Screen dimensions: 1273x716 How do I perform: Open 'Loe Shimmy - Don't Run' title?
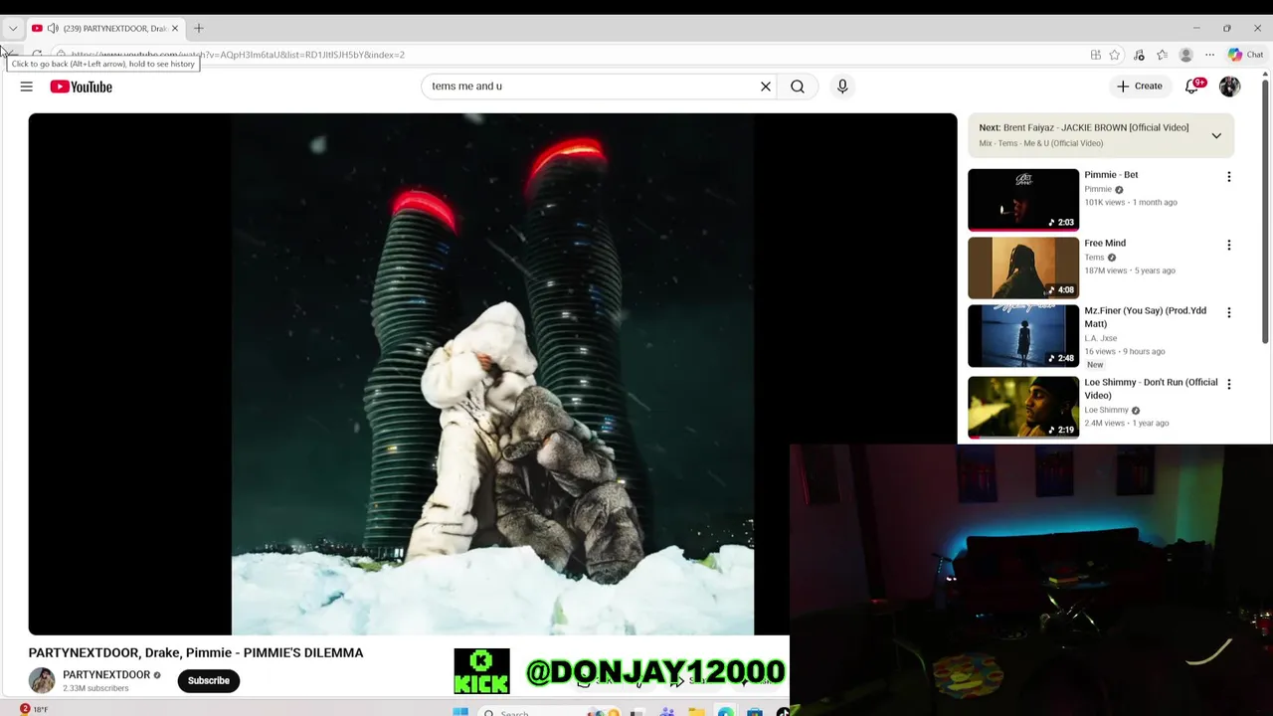[x=1151, y=389]
